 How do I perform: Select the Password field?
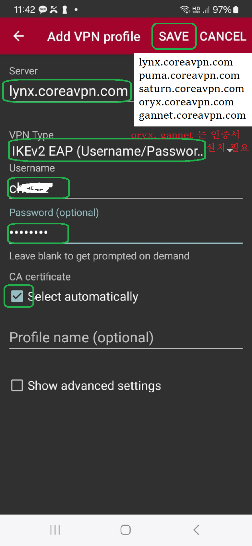click(x=126, y=233)
